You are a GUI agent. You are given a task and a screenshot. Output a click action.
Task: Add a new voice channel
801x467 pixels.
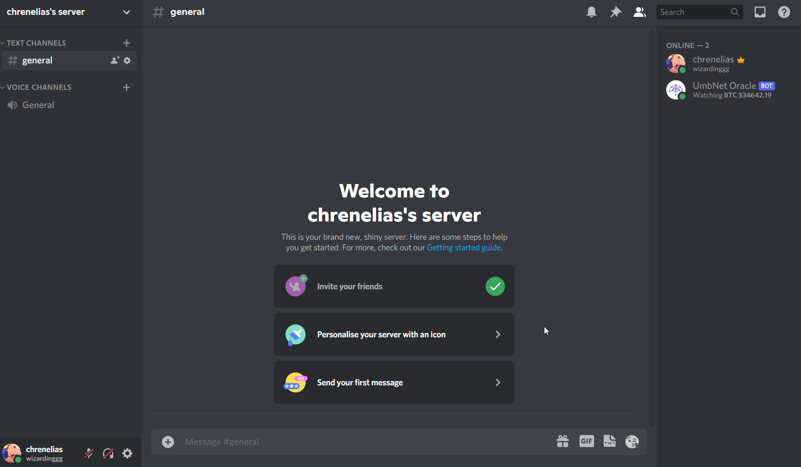click(x=127, y=87)
